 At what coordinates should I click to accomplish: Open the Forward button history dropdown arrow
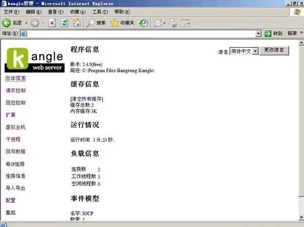[x=43, y=23]
